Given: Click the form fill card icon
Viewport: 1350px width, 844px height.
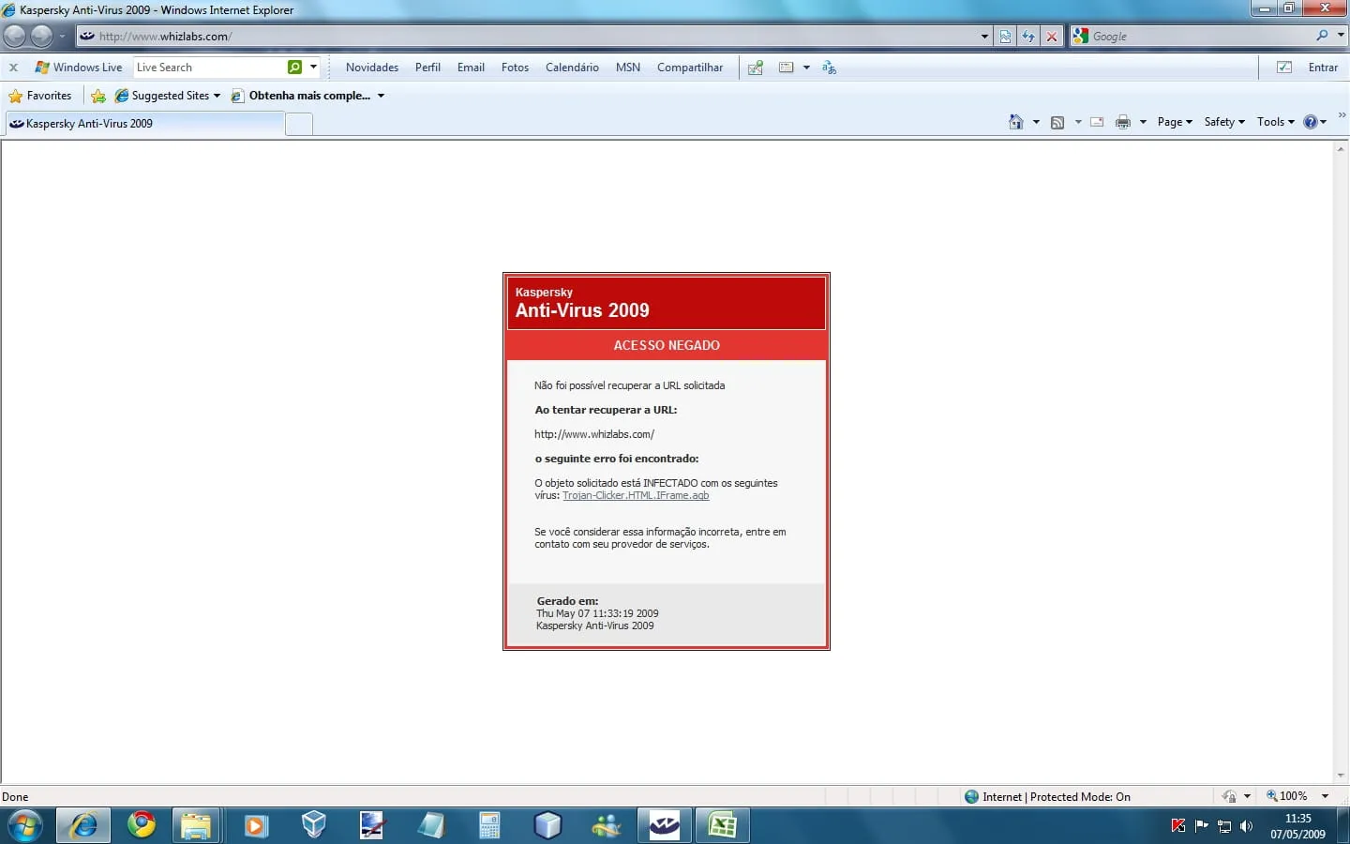Looking at the screenshot, I should click(786, 68).
